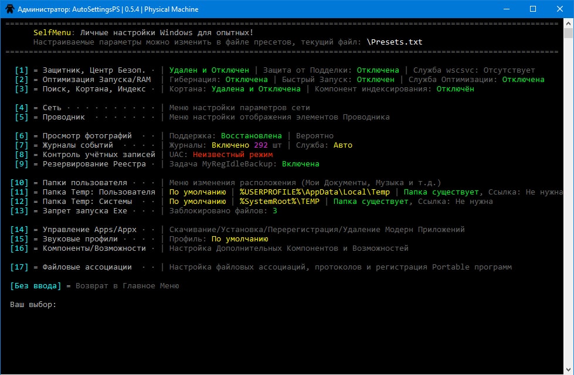Click the 'Ваш выбор:' input prompt

tap(33, 305)
